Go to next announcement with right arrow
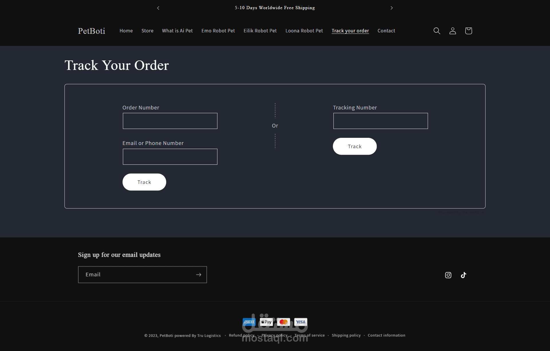This screenshot has width=550, height=351. [392, 8]
